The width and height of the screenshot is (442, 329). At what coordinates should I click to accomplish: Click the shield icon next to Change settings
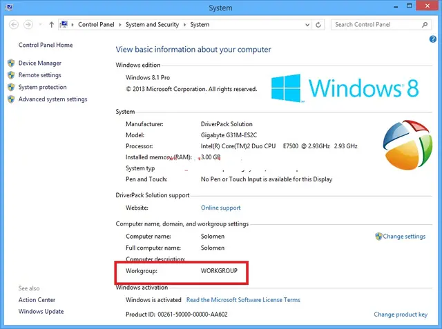[x=378, y=236]
